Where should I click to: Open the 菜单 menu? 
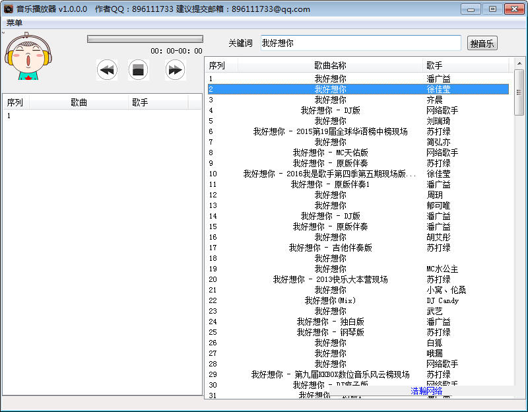(15, 22)
